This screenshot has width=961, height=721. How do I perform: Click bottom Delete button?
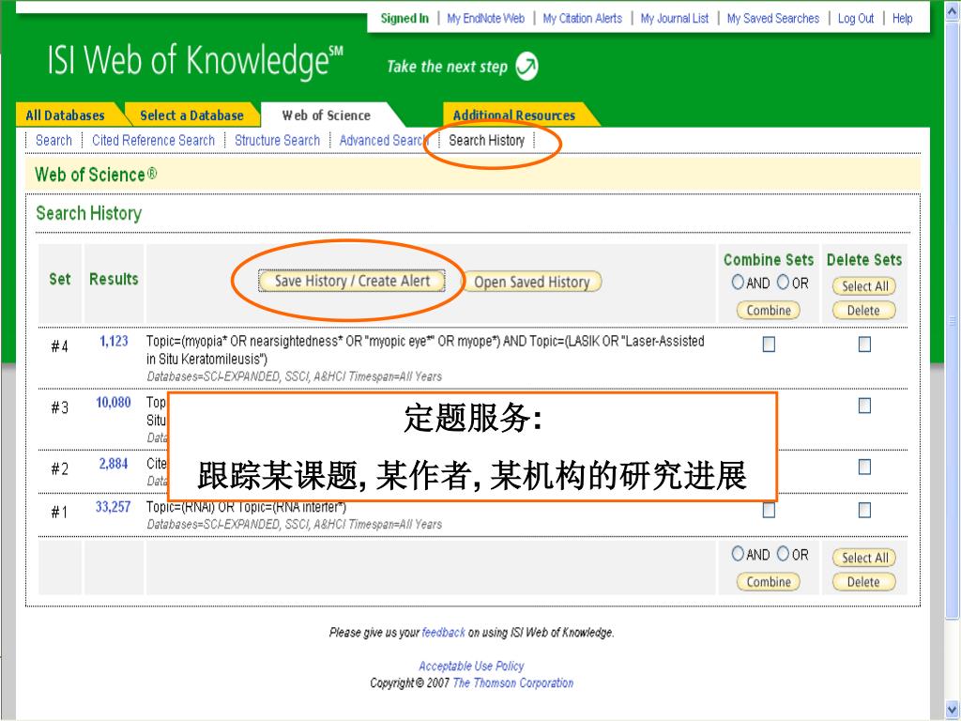[863, 582]
